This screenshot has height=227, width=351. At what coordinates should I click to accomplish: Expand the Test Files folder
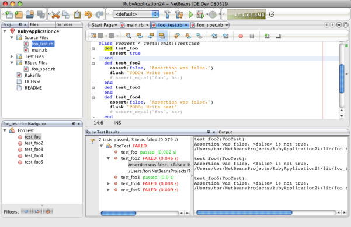pyautogui.click(x=12, y=56)
